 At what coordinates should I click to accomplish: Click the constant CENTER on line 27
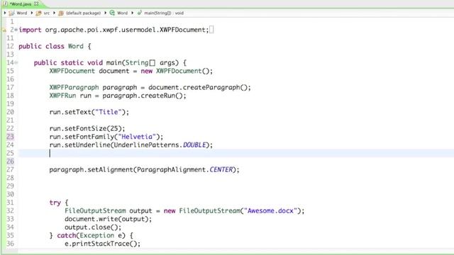point(221,169)
